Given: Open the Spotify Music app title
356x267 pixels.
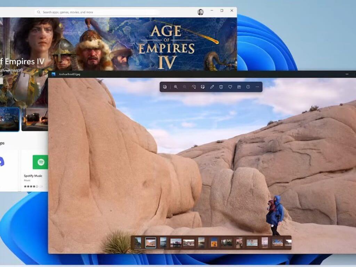Looking at the screenshot, I should point(33,176).
